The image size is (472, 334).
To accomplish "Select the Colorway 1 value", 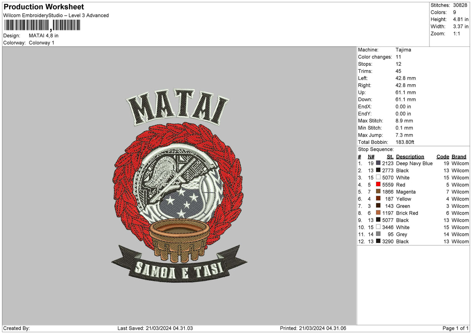I will tap(42, 43).
